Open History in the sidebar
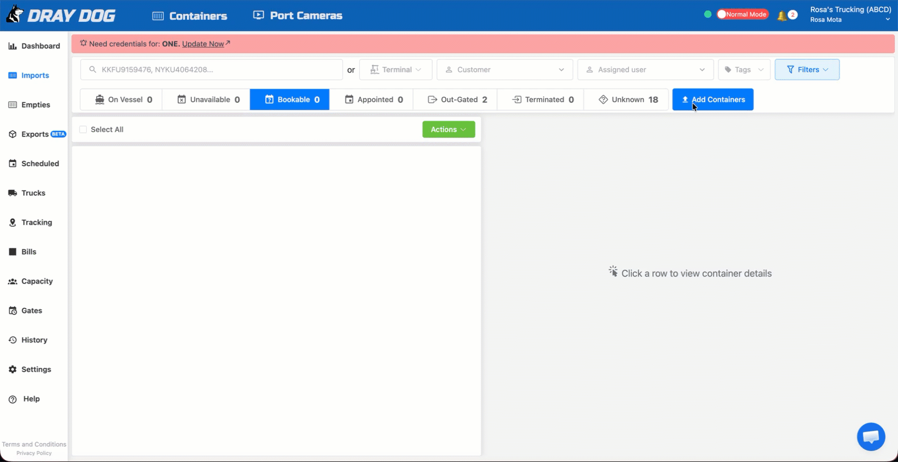Image resolution: width=898 pixels, height=462 pixels. 28,340
